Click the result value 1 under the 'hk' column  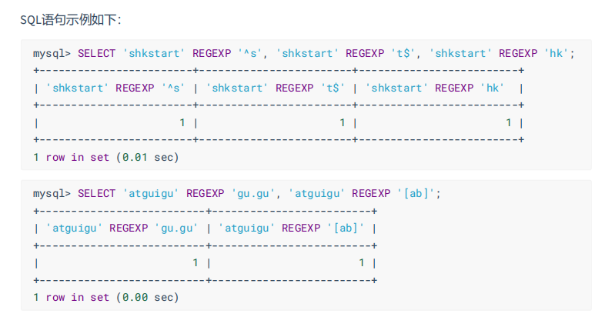[509, 122]
